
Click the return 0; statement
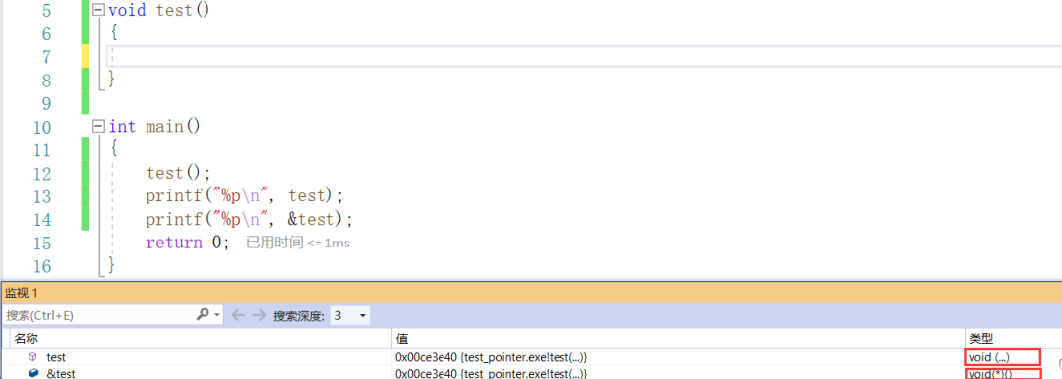[188, 243]
